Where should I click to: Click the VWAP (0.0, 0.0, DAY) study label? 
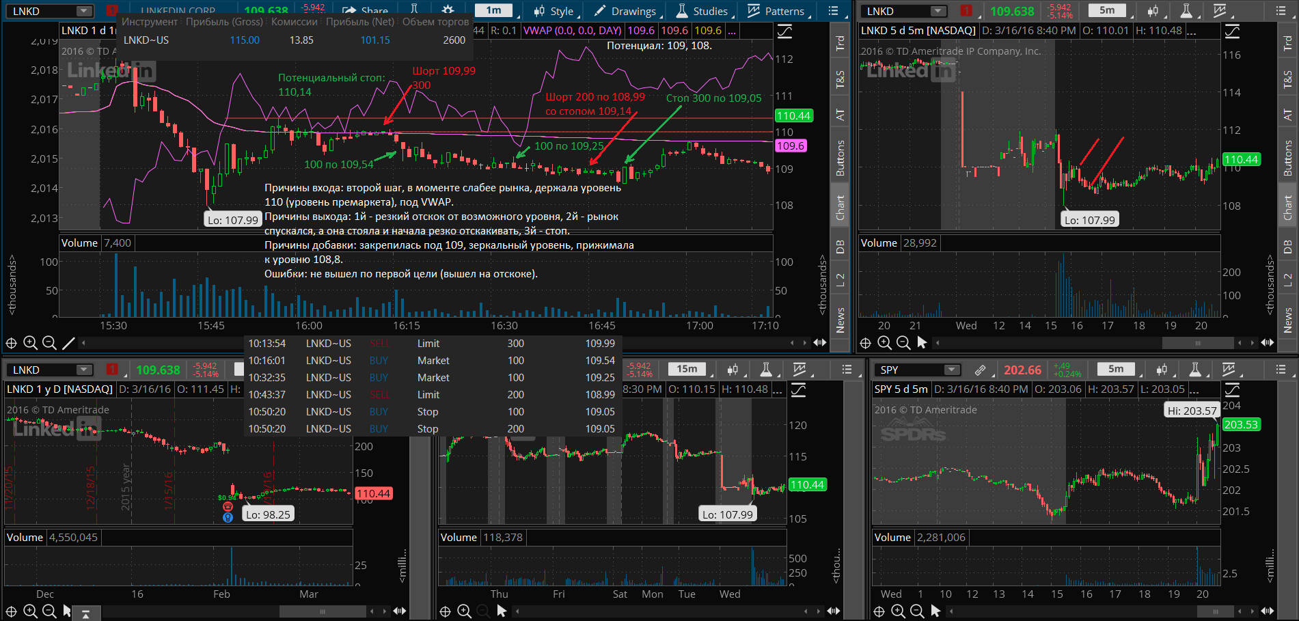point(573,30)
